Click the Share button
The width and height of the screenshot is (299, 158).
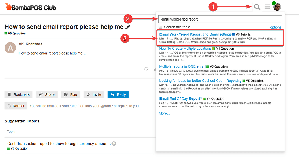47,95
